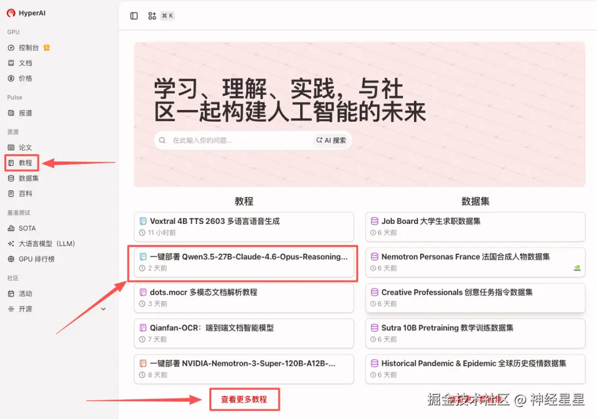
Task: Open 活动 under 社区
Action: (x=25, y=294)
